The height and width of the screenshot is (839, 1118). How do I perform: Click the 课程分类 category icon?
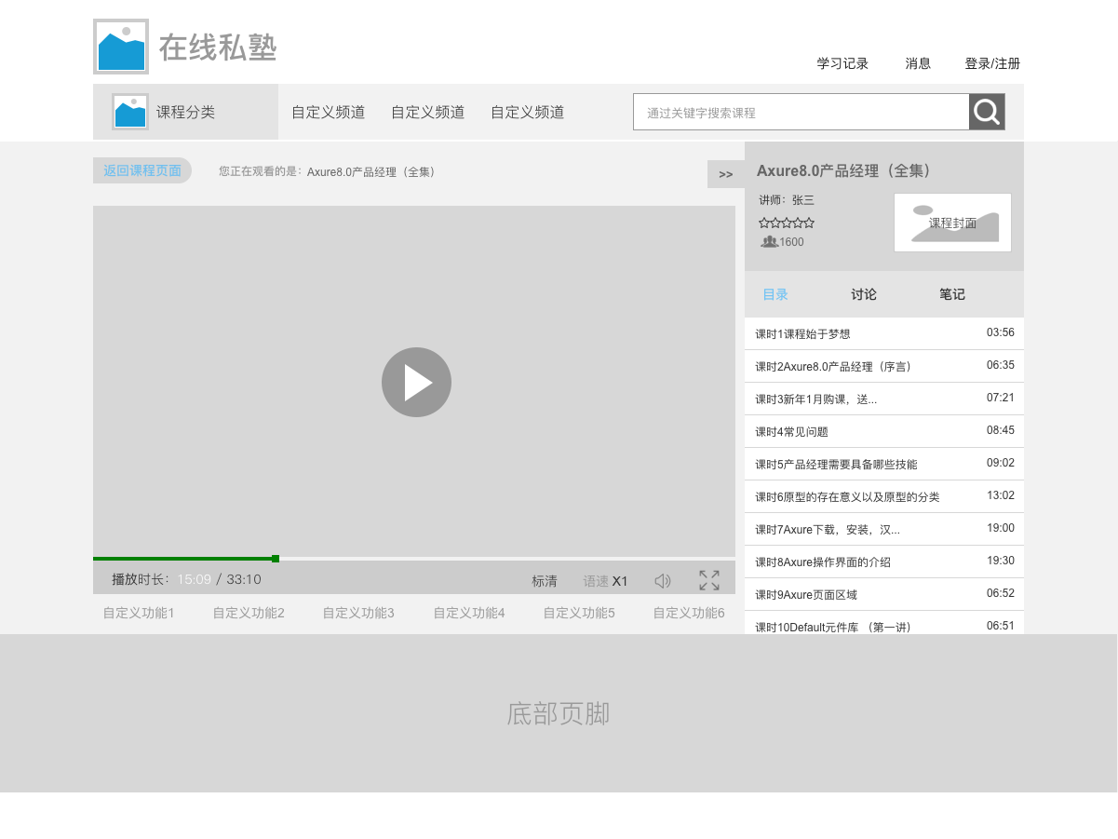point(130,112)
